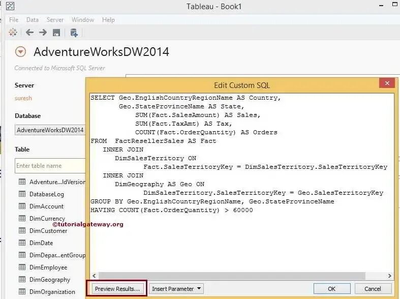
Task: Click table icon beside DatabaseLog
Action: pos(22,194)
